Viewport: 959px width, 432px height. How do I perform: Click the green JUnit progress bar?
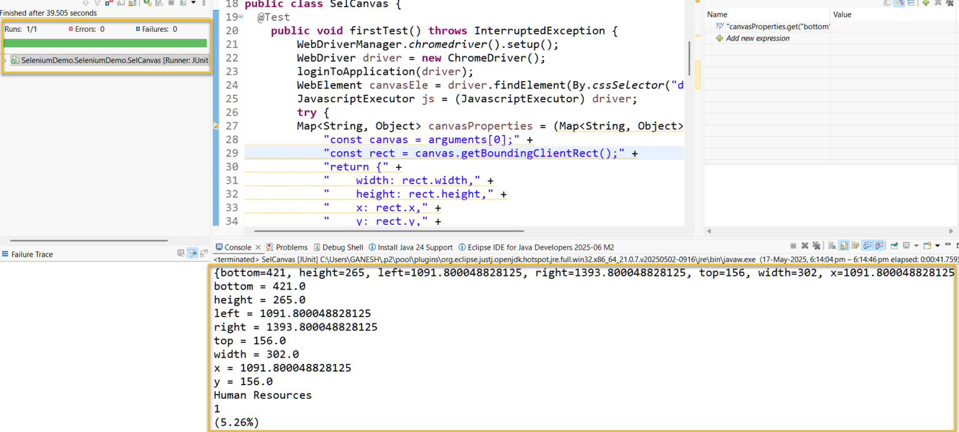point(105,44)
